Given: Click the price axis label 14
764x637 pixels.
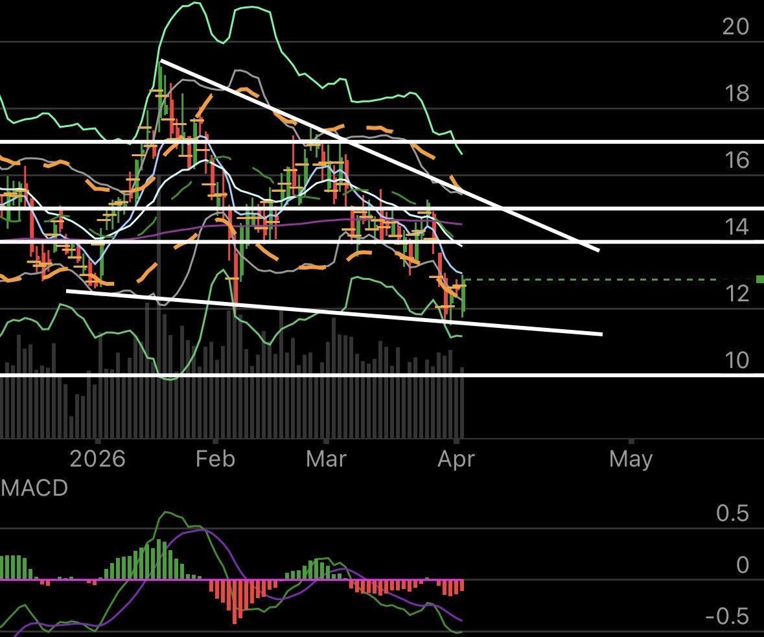Looking at the screenshot, I should click(x=736, y=227).
